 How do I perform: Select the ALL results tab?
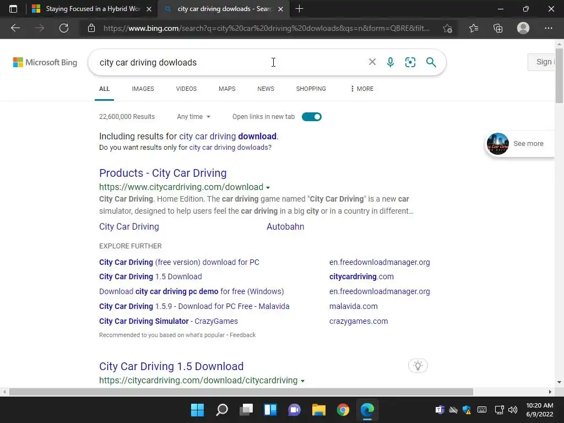pos(104,89)
